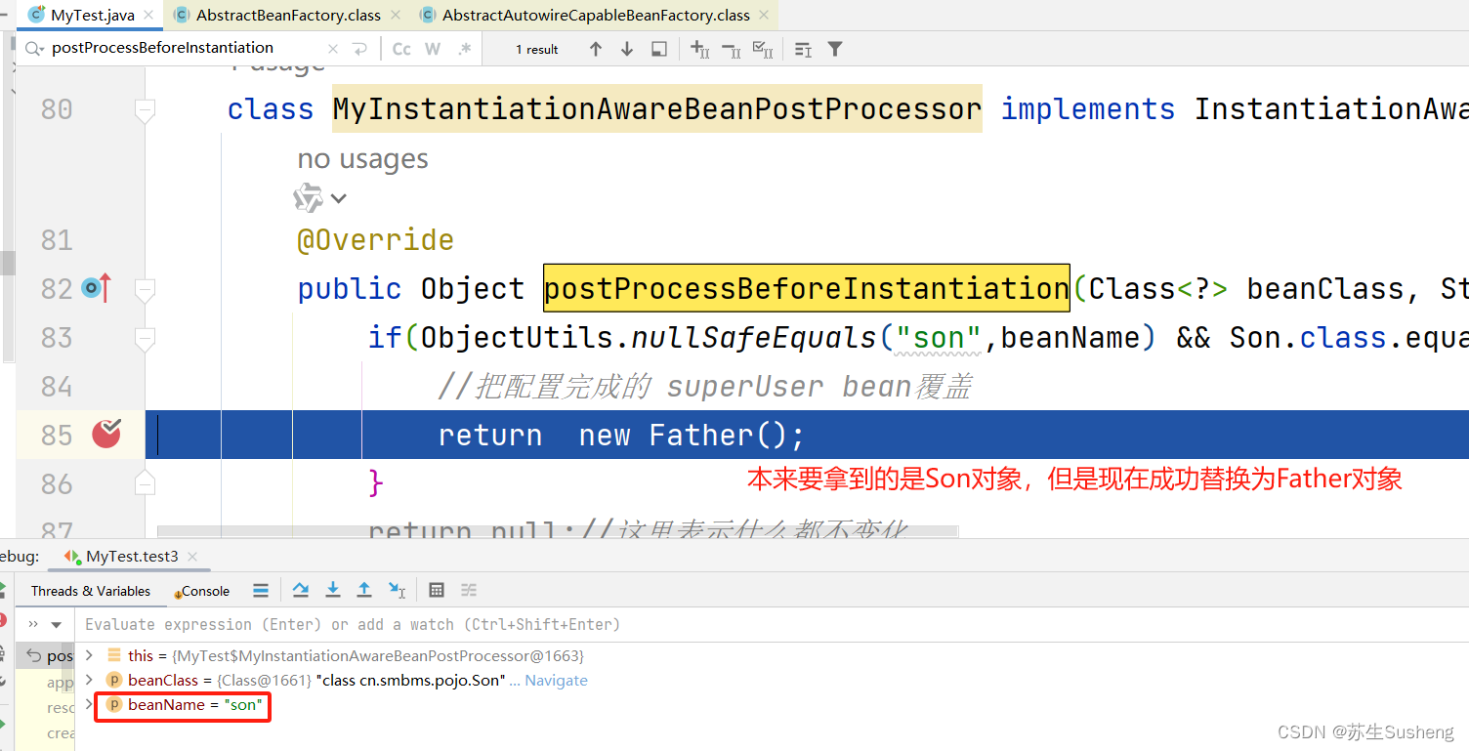1469x751 pixels.
Task: Select all occurrences icon
Action: (x=763, y=49)
